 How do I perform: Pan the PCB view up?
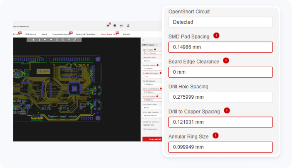33,40
